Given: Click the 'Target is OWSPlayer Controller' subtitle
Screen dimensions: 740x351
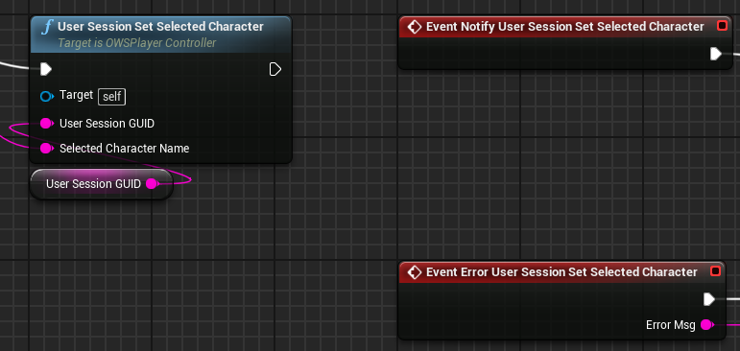Looking at the screenshot, I should pyautogui.click(x=137, y=43).
